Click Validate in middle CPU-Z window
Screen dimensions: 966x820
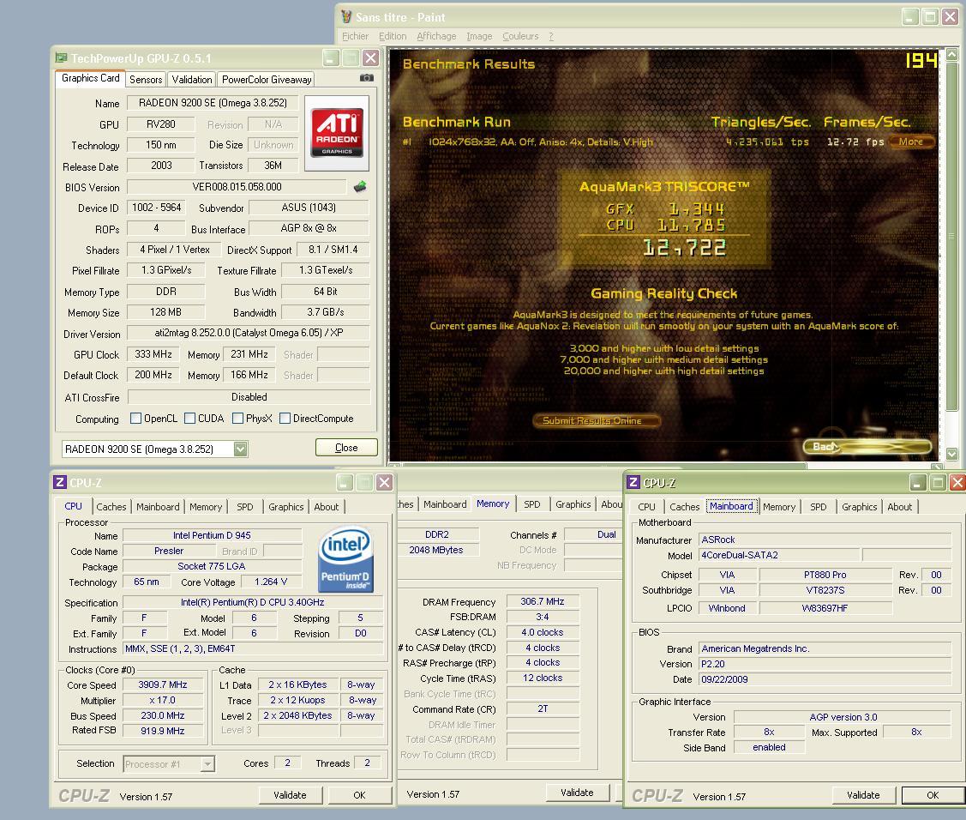(x=577, y=793)
